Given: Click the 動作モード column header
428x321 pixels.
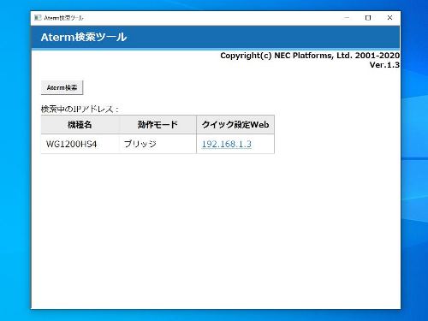Looking at the screenshot, I should pos(158,125).
